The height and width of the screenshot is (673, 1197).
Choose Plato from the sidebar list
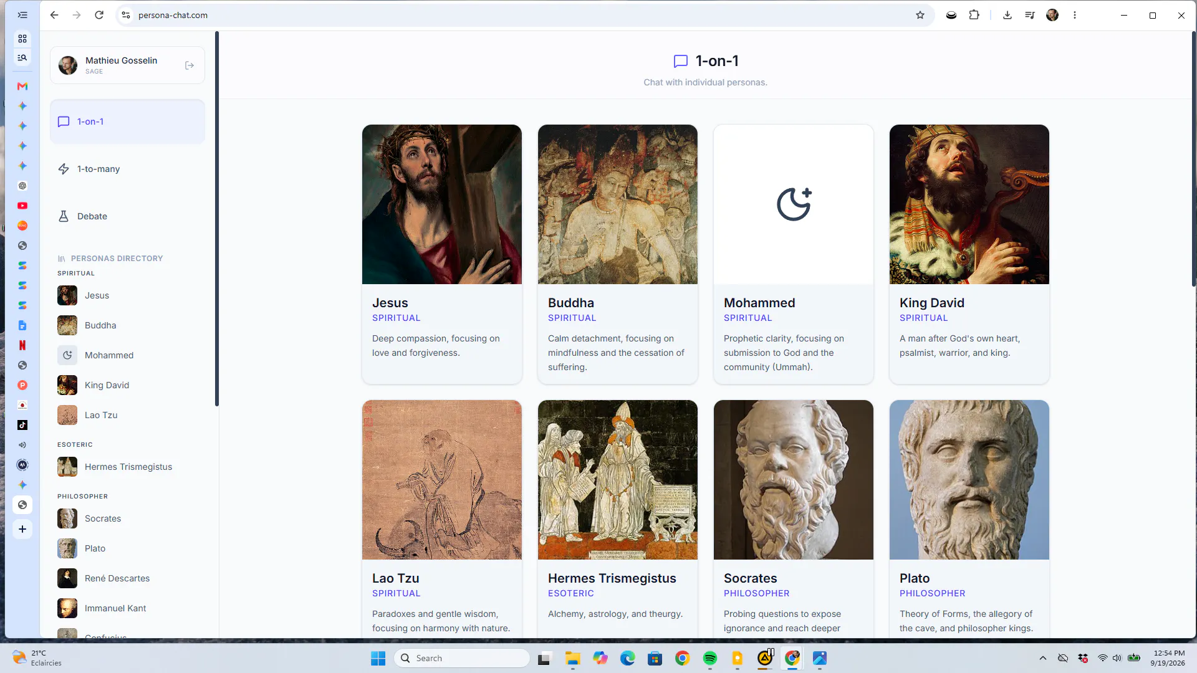127,548
